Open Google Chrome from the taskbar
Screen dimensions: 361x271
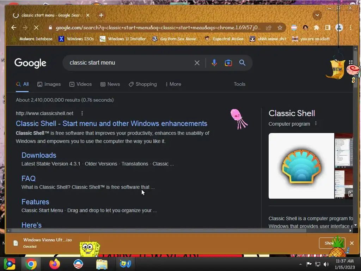[x=31, y=264]
